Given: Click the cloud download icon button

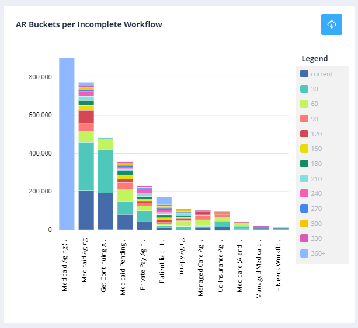Looking at the screenshot, I should pyautogui.click(x=331, y=24).
